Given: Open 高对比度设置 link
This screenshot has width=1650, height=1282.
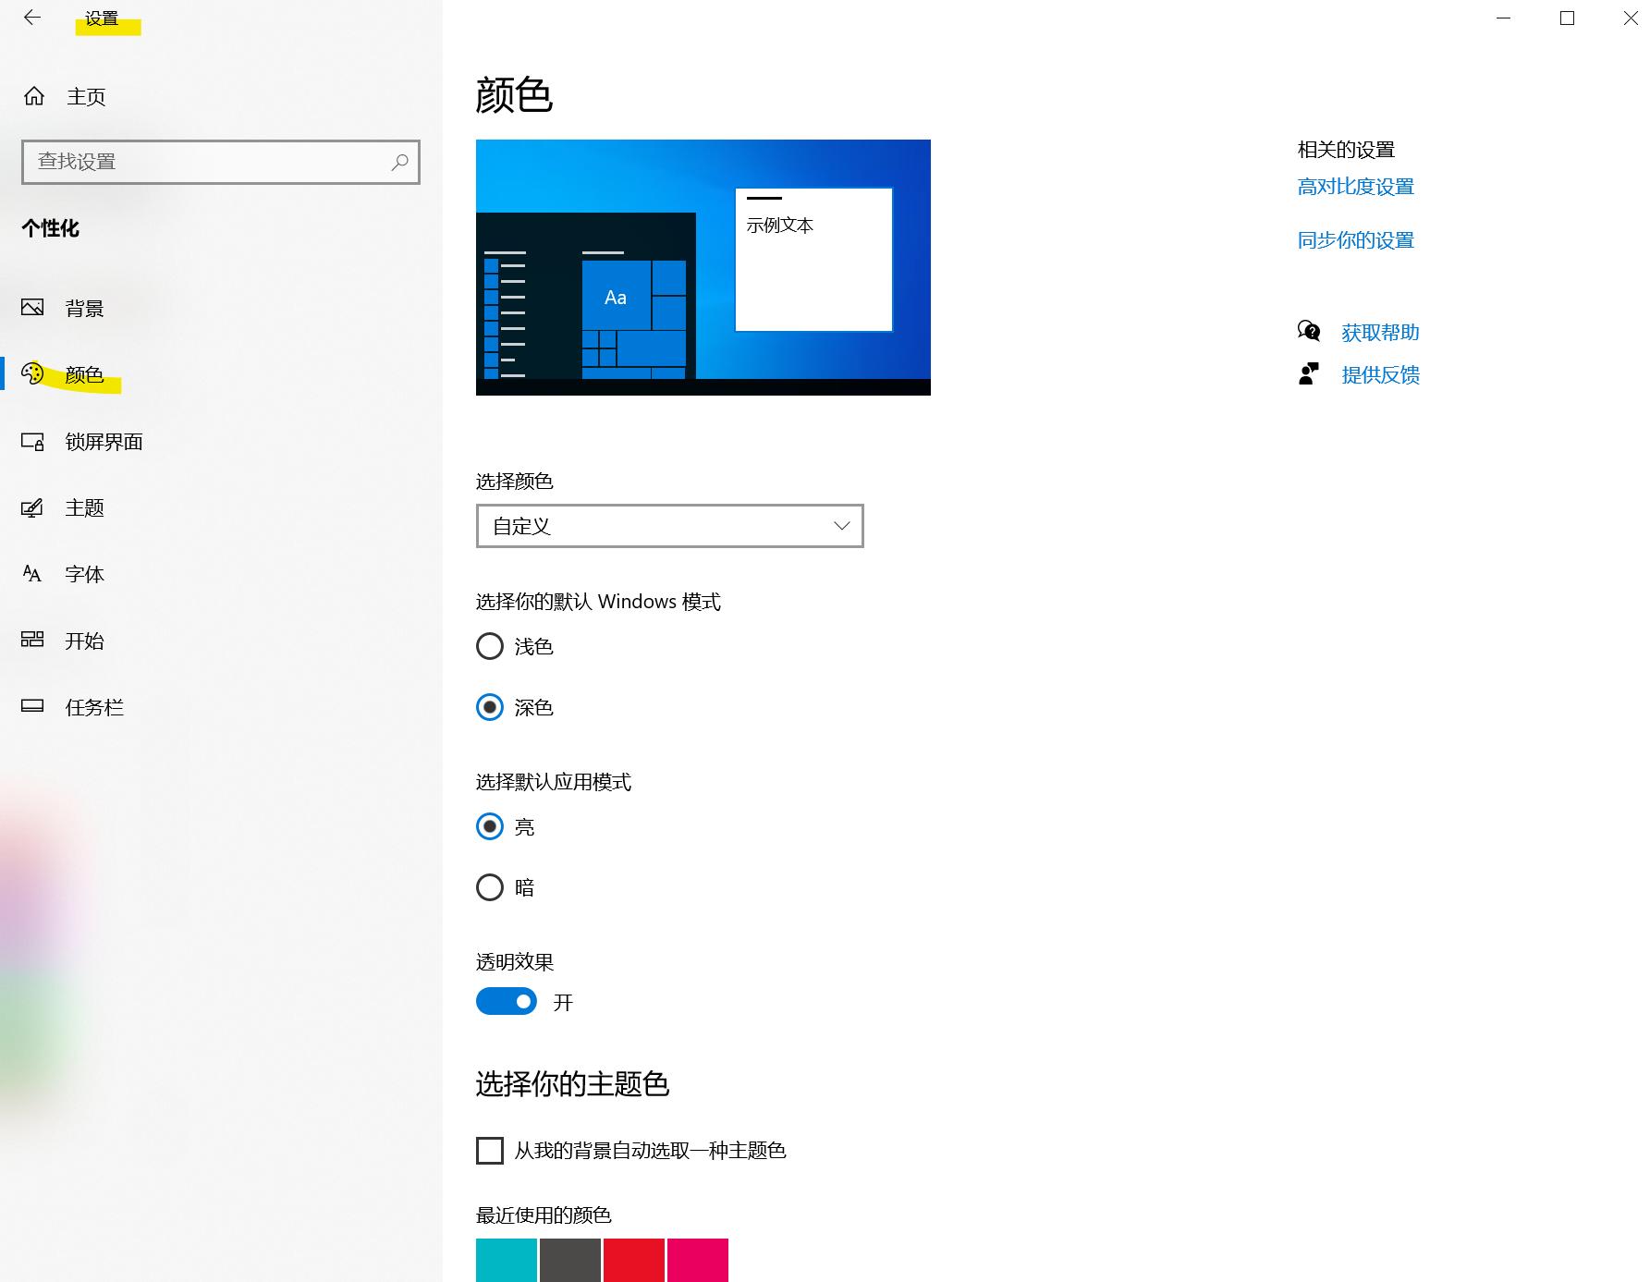Looking at the screenshot, I should [x=1355, y=186].
